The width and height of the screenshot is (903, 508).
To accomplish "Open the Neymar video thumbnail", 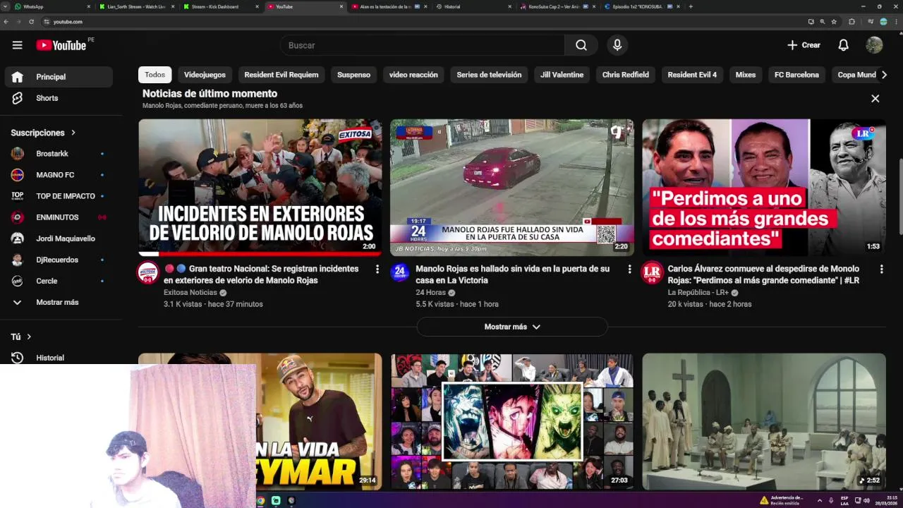I will click(x=317, y=421).
